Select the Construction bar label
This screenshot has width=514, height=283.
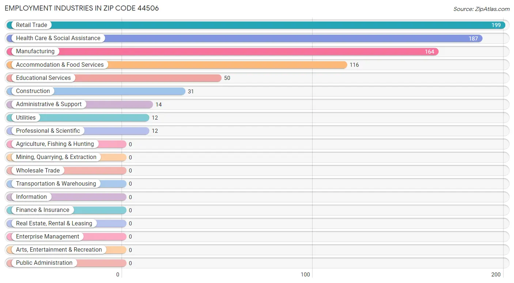(x=33, y=91)
